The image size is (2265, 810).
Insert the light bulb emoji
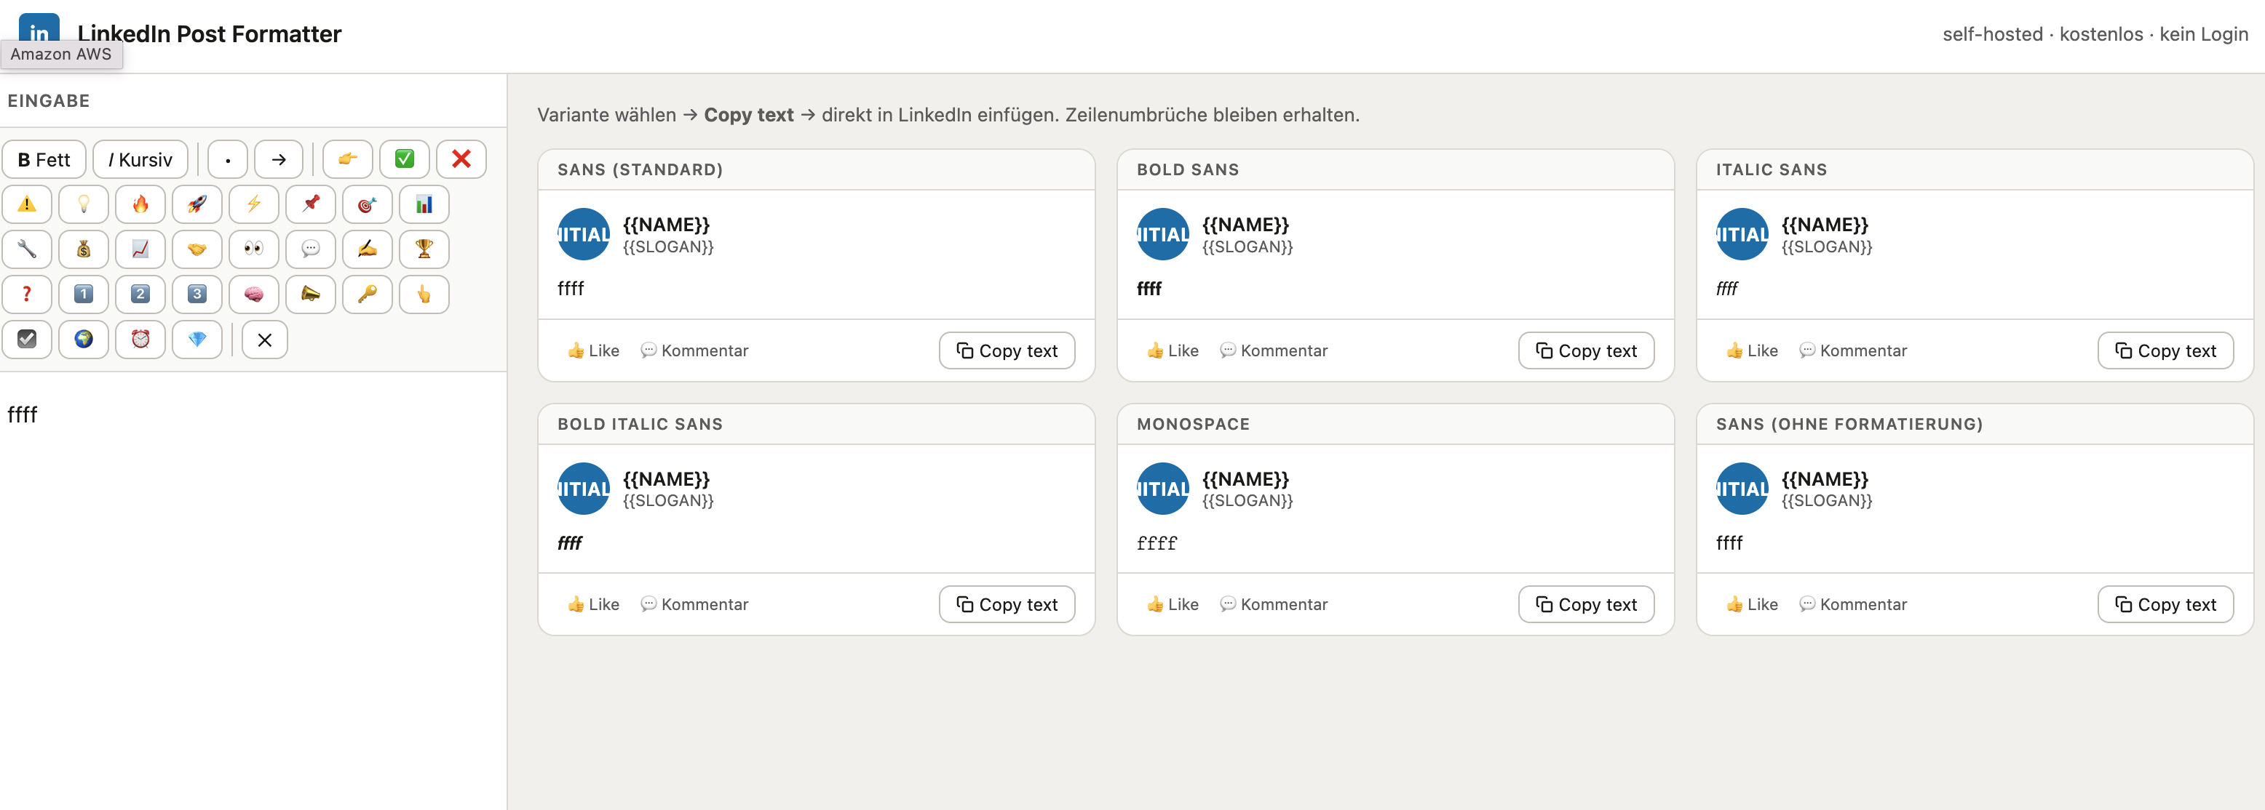pyautogui.click(x=84, y=205)
